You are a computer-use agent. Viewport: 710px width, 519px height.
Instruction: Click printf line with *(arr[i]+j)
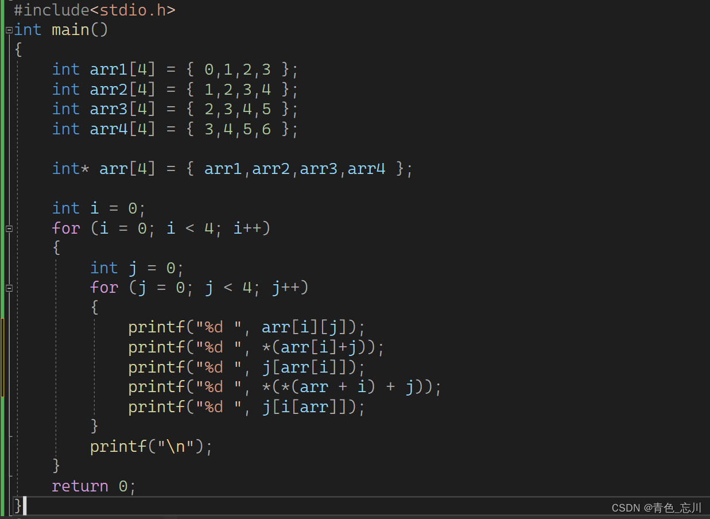256,347
